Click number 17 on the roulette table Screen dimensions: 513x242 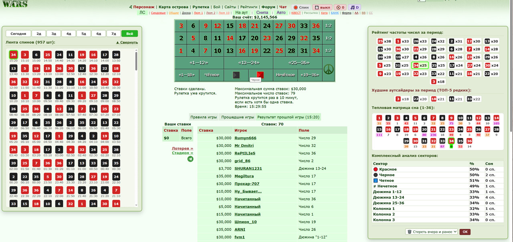242,38
